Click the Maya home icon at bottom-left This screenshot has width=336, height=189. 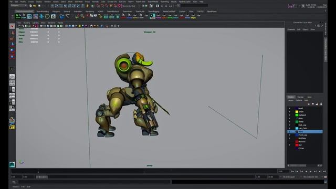coord(12,164)
